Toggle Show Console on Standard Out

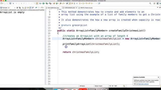(30, 8)
